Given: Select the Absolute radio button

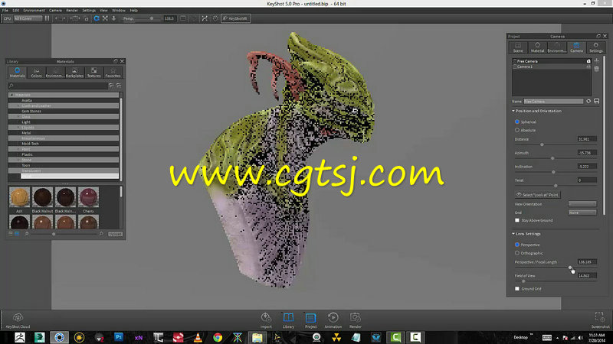Looking at the screenshot, I should tap(516, 130).
